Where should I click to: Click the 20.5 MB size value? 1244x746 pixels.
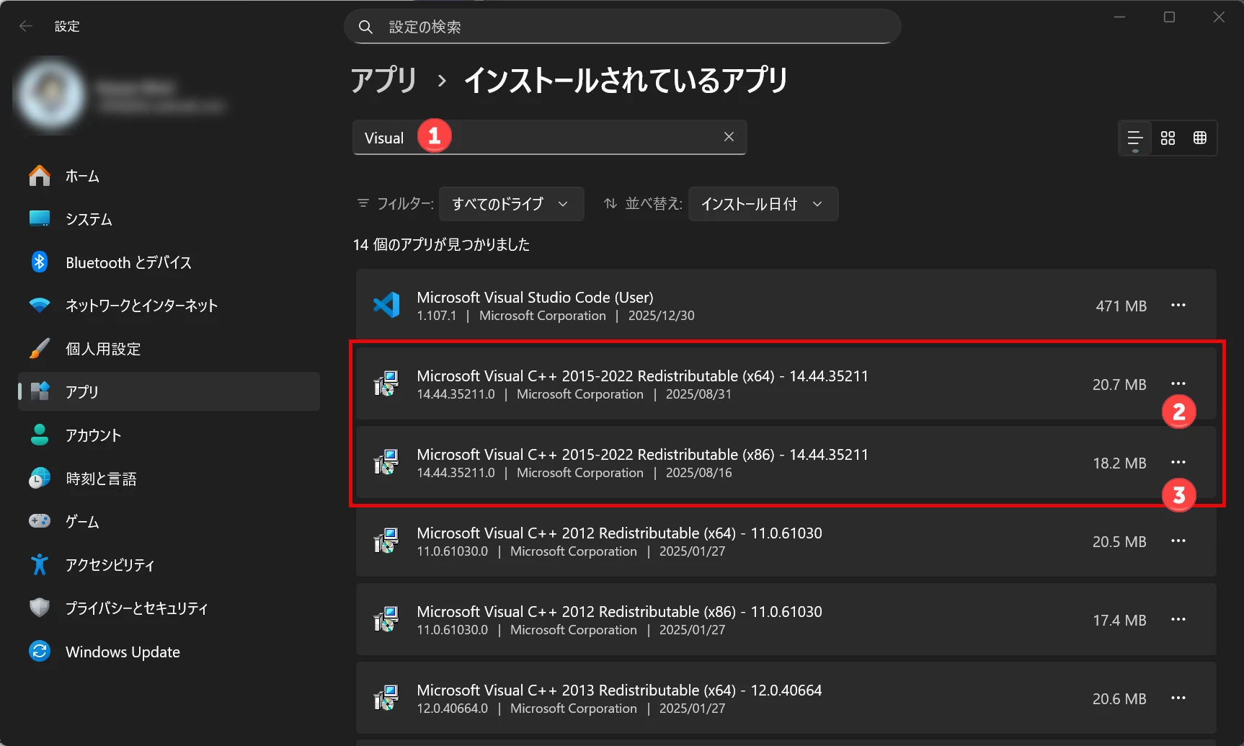(1119, 541)
